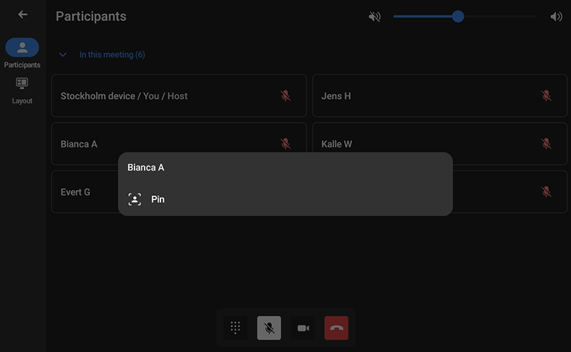Toggle Bianca A muted microphone icon

pyautogui.click(x=285, y=144)
